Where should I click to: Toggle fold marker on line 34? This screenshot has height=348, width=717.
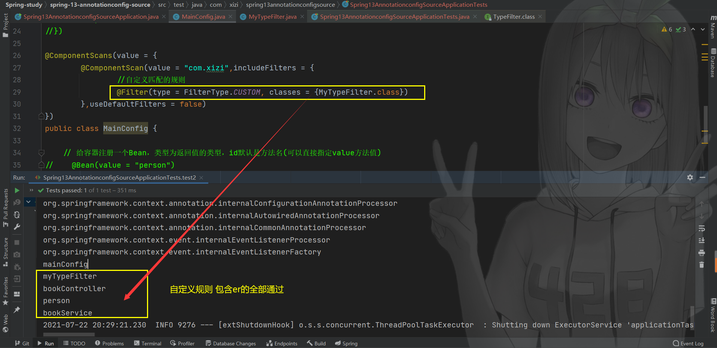coord(41,153)
